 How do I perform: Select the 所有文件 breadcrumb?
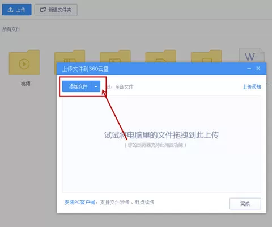click(x=11, y=30)
